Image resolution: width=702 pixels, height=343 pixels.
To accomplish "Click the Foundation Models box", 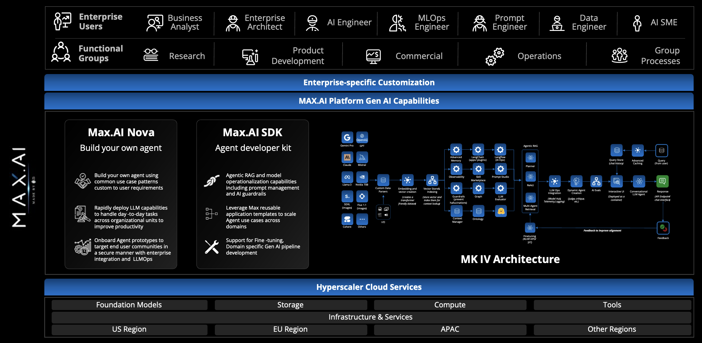I will click(129, 305).
